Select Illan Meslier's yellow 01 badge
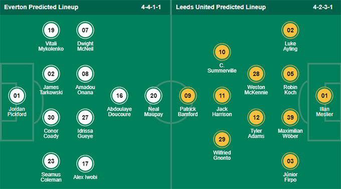The image size is (341, 189). (324, 95)
